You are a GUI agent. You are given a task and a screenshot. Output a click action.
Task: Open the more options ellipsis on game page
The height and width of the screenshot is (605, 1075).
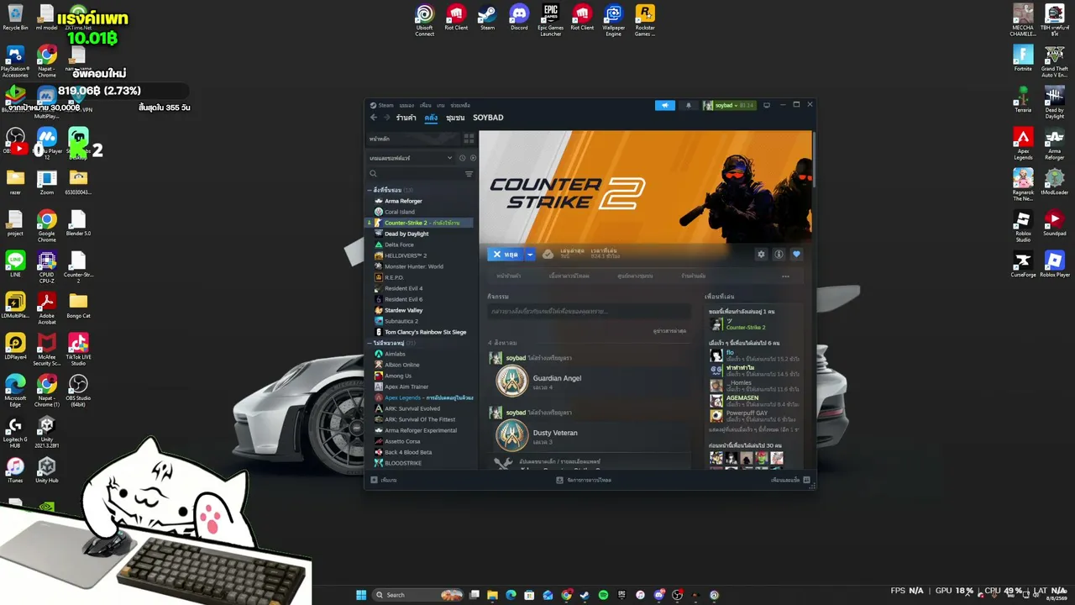point(785,276)
